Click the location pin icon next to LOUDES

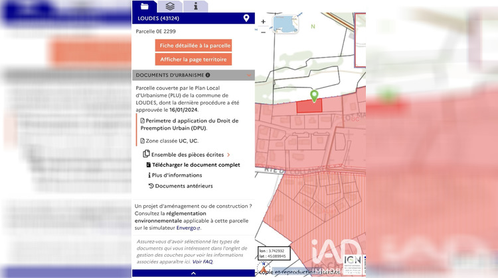(246, 18)
